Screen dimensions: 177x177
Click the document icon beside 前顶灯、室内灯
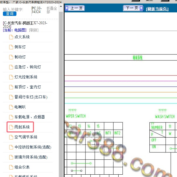[11, 87]
